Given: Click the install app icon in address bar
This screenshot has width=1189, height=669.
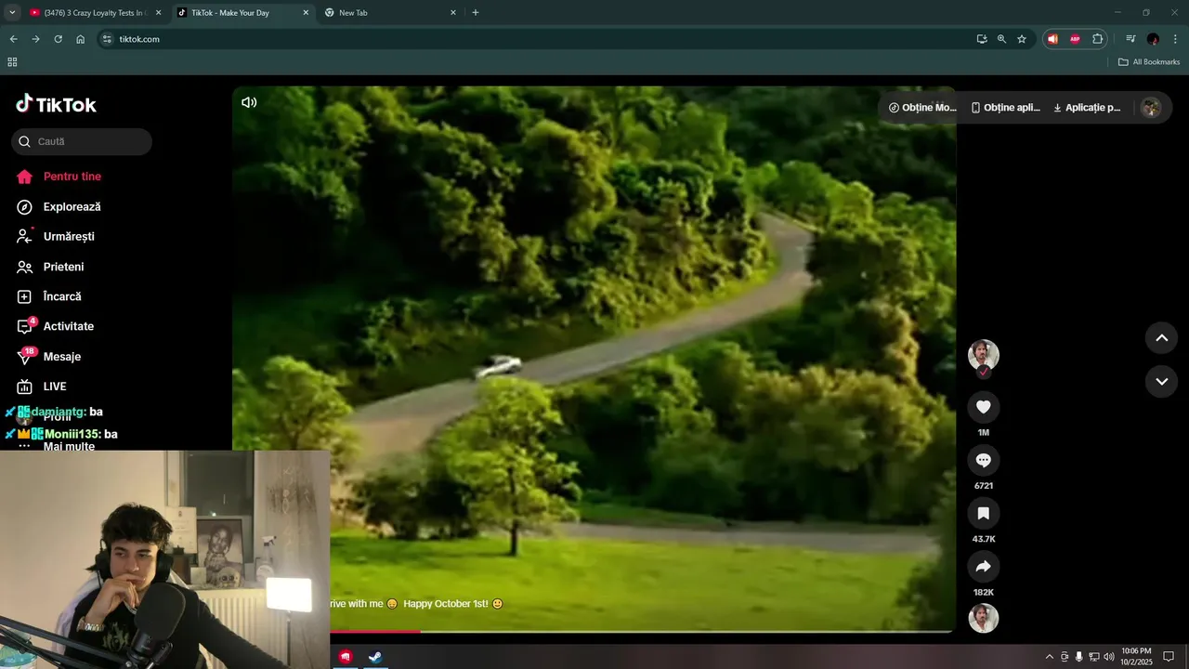Looking at the screenshot, I should pyautogui.click(x=982, y=39).
